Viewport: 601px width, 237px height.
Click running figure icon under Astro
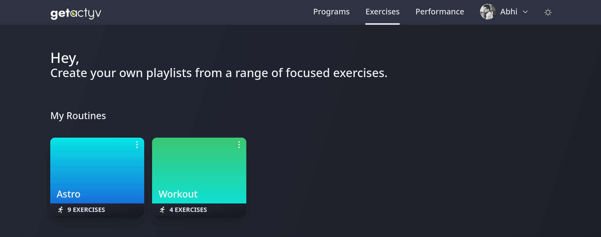61,210
